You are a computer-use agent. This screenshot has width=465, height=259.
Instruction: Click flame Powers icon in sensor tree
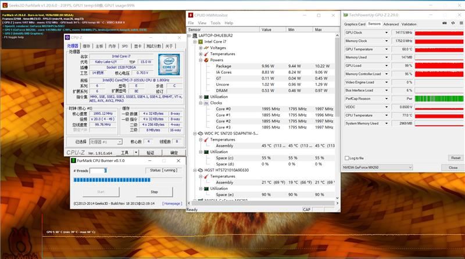206,60
